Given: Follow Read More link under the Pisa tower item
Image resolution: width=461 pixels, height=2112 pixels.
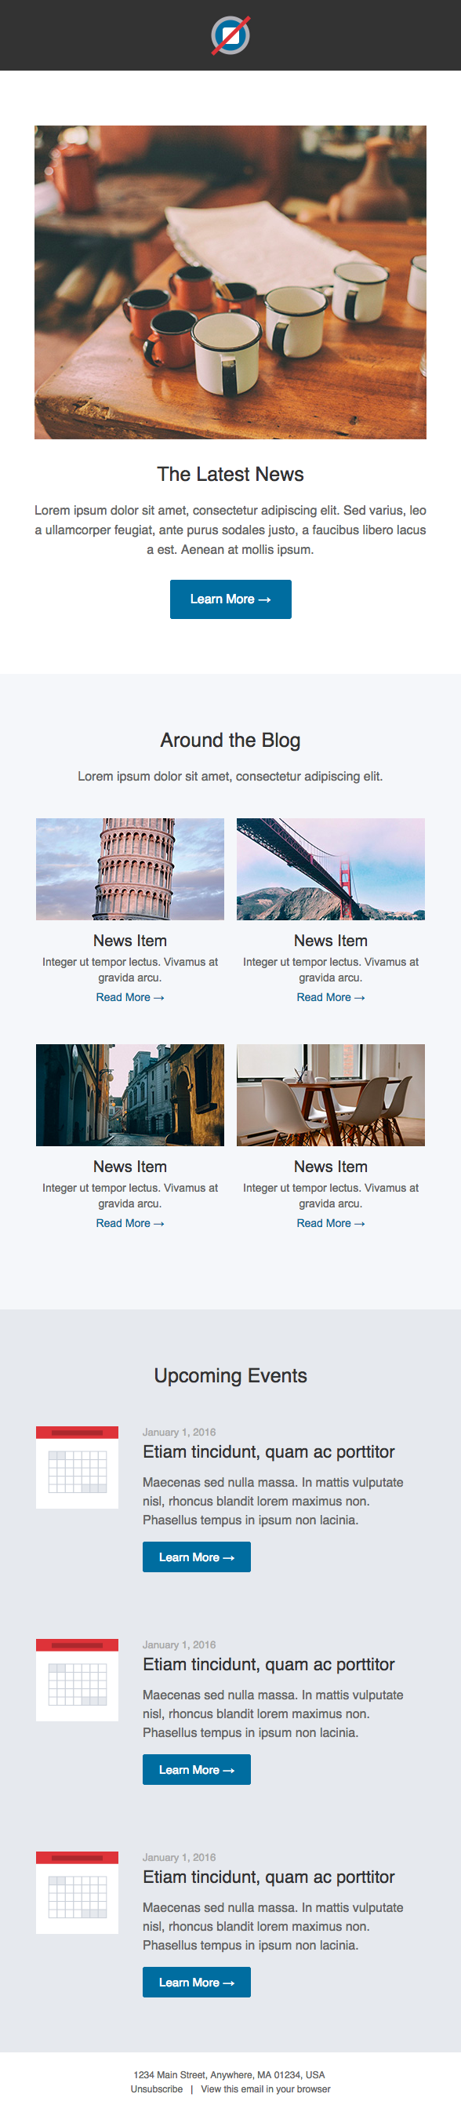Looking at the screenshot, I should pos(130,997).
